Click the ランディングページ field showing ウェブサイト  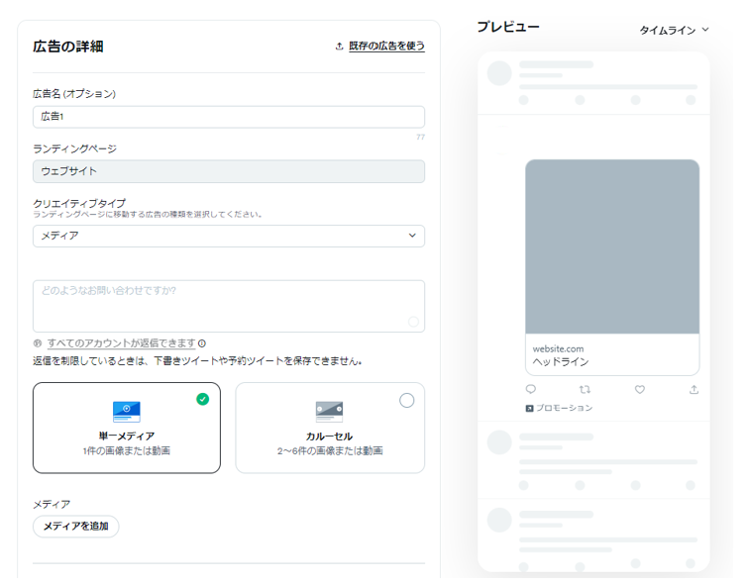pyautogui.click(x=229, y=171)
